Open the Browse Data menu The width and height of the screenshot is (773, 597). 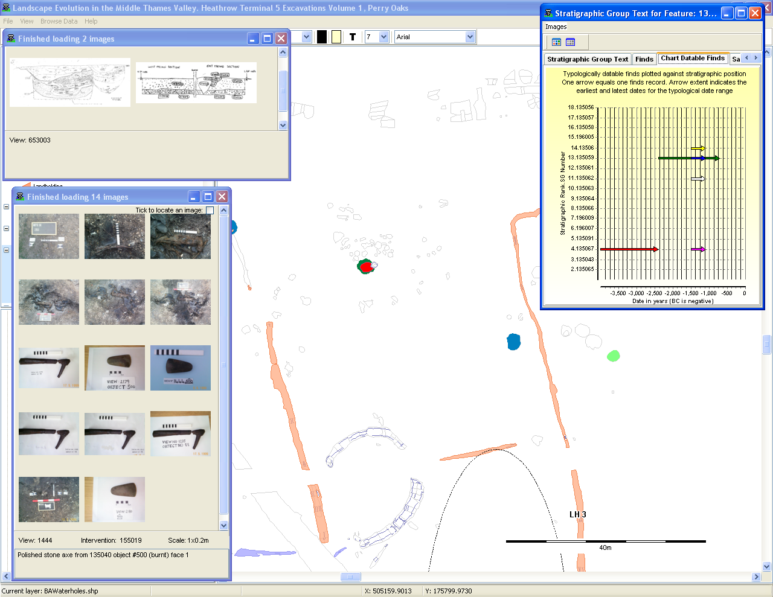59,21
